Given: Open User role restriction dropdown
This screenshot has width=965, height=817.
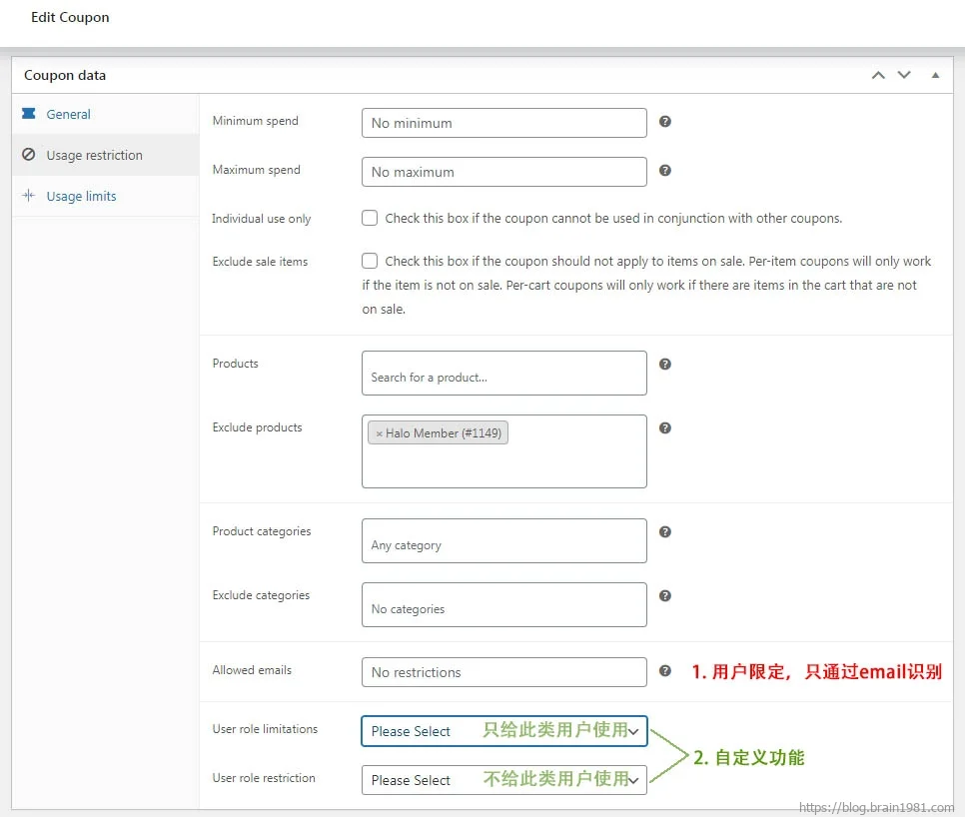Looking at the screenshot, I should click(x=503, y=780).
